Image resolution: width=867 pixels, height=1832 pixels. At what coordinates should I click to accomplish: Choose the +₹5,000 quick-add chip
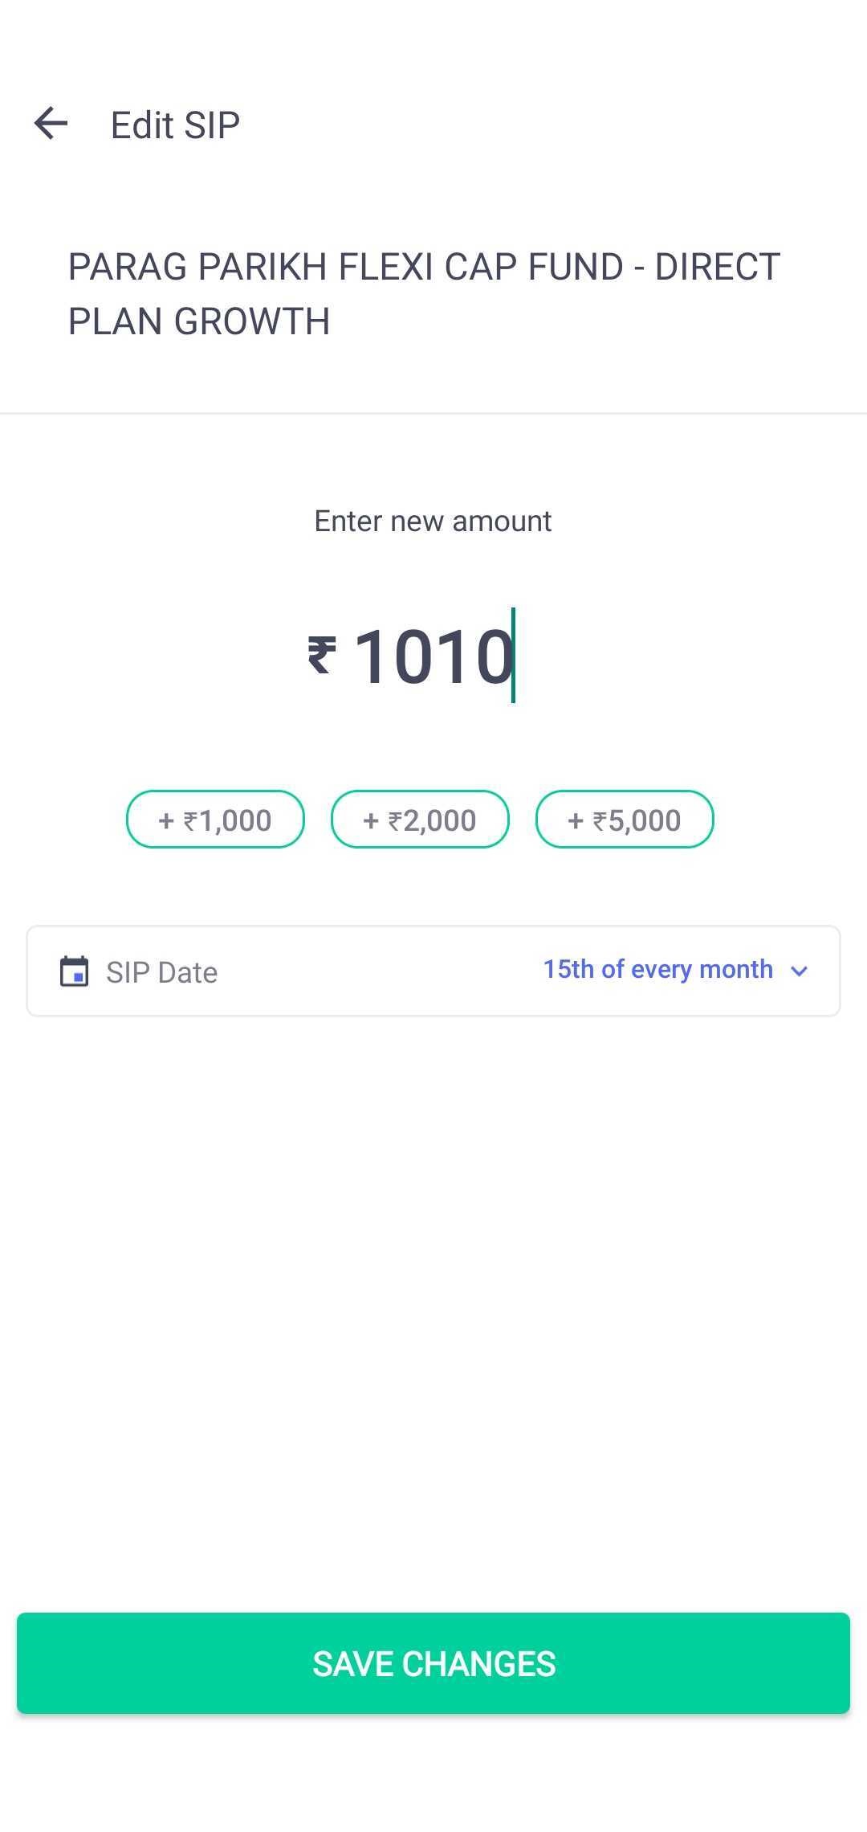pos(624,819)
